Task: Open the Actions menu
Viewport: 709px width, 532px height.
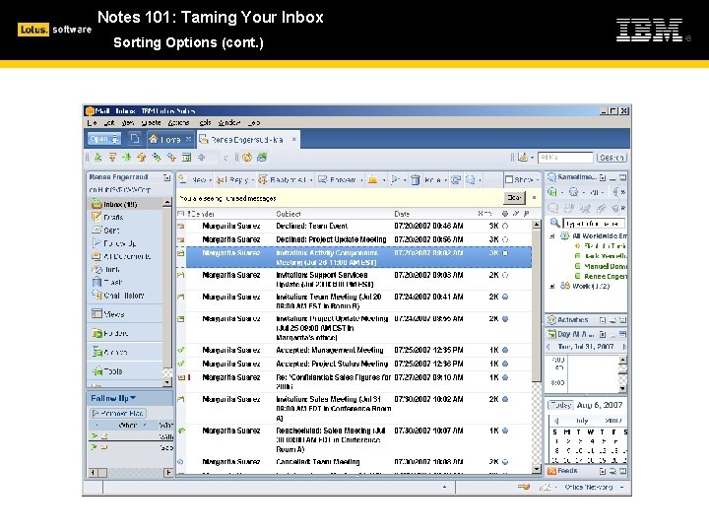Action: tap(178, 122)
